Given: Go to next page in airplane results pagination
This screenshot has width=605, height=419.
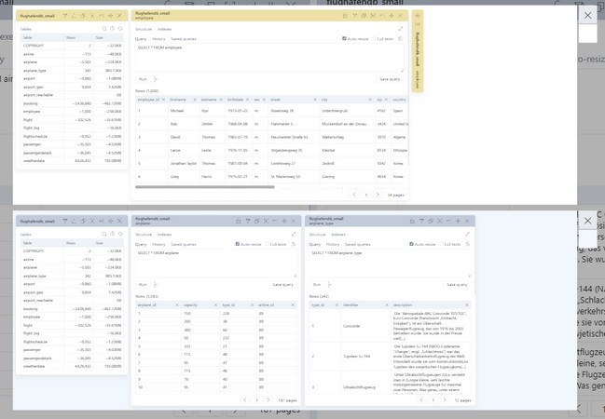Looking at the screenshot, I should point(269,399).
